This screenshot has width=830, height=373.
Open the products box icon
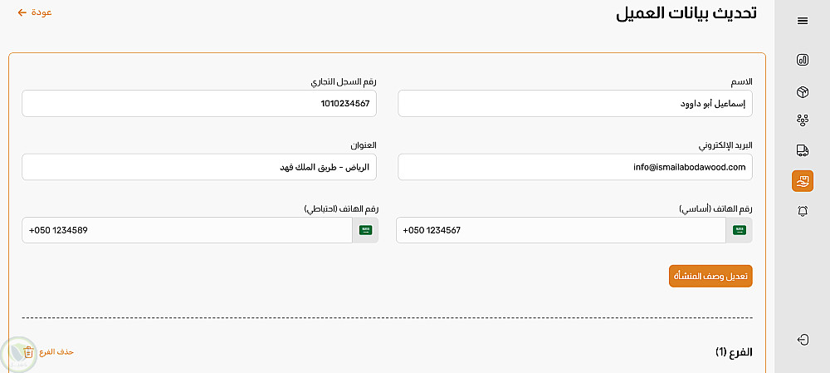click(x=803, y=91)
